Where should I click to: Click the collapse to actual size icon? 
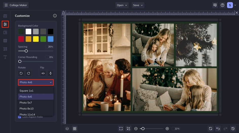[x=129, y=129]
